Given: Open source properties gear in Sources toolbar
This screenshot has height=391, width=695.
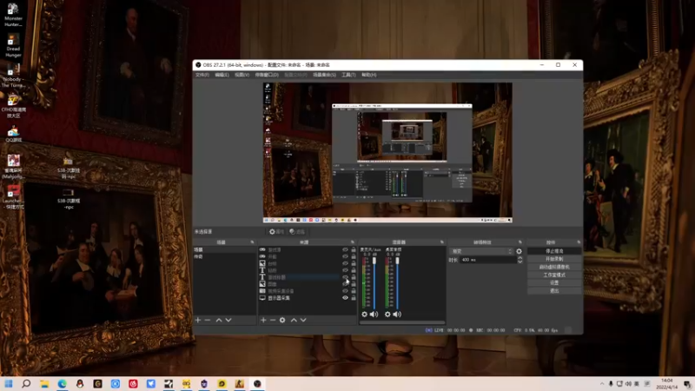Looking at the screenshot, I should 282,320.
